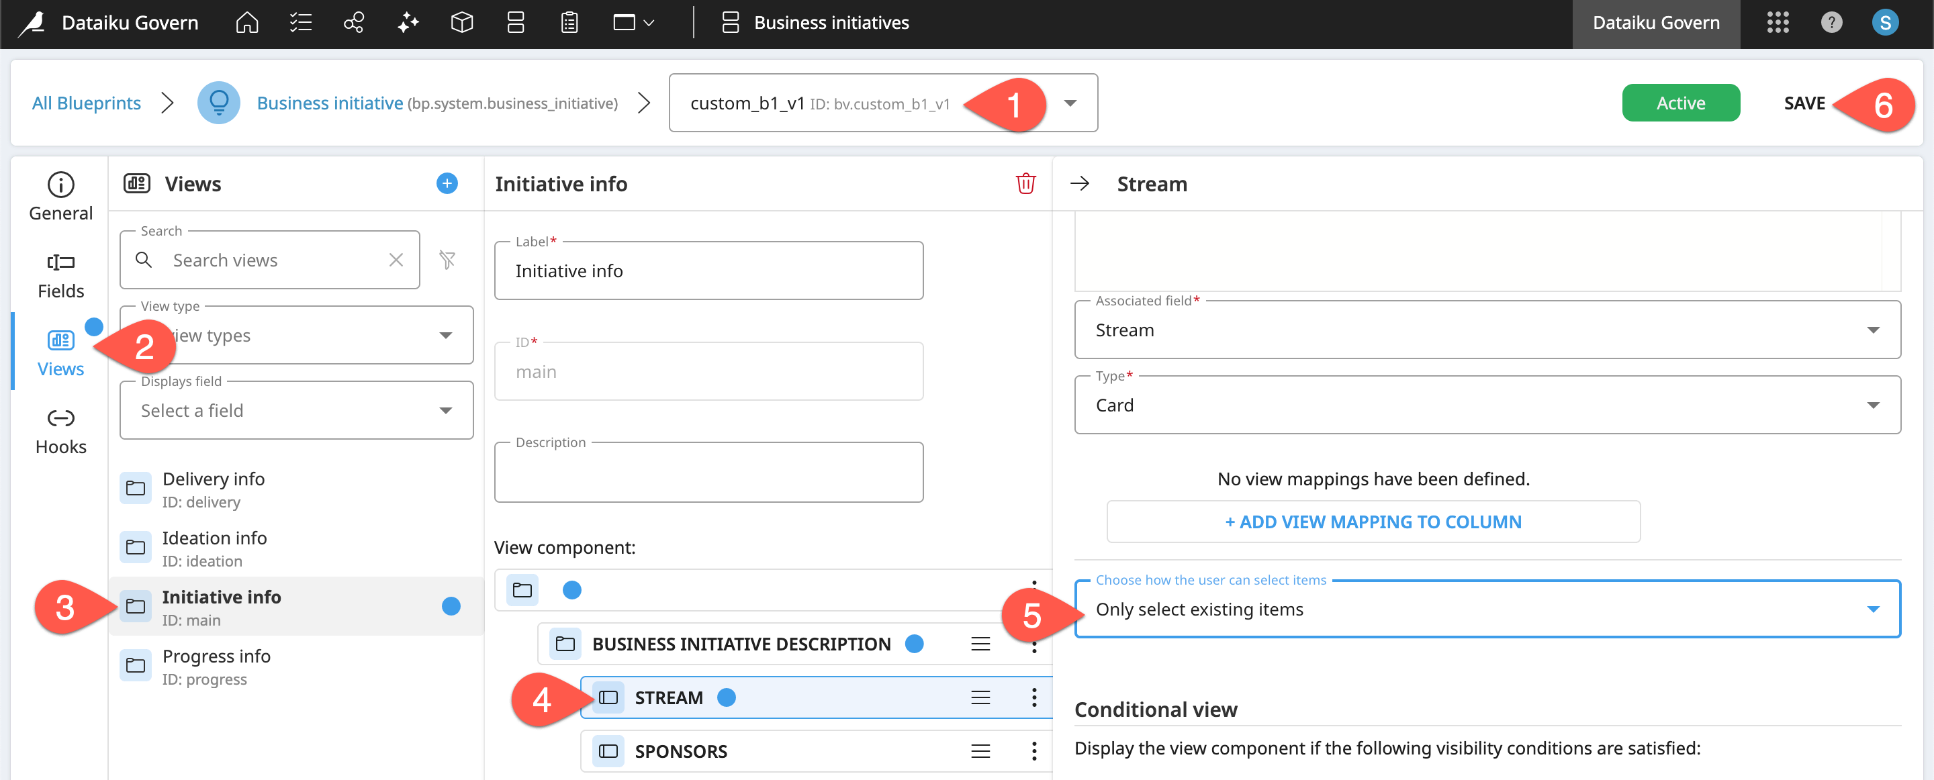This screenshot has width=1934, height=780.
Task: Toggle the Active status button
Action: [1680, 103]
